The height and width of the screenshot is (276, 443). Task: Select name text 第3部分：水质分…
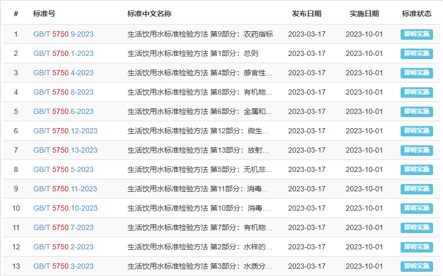click(x=241, y=266)
